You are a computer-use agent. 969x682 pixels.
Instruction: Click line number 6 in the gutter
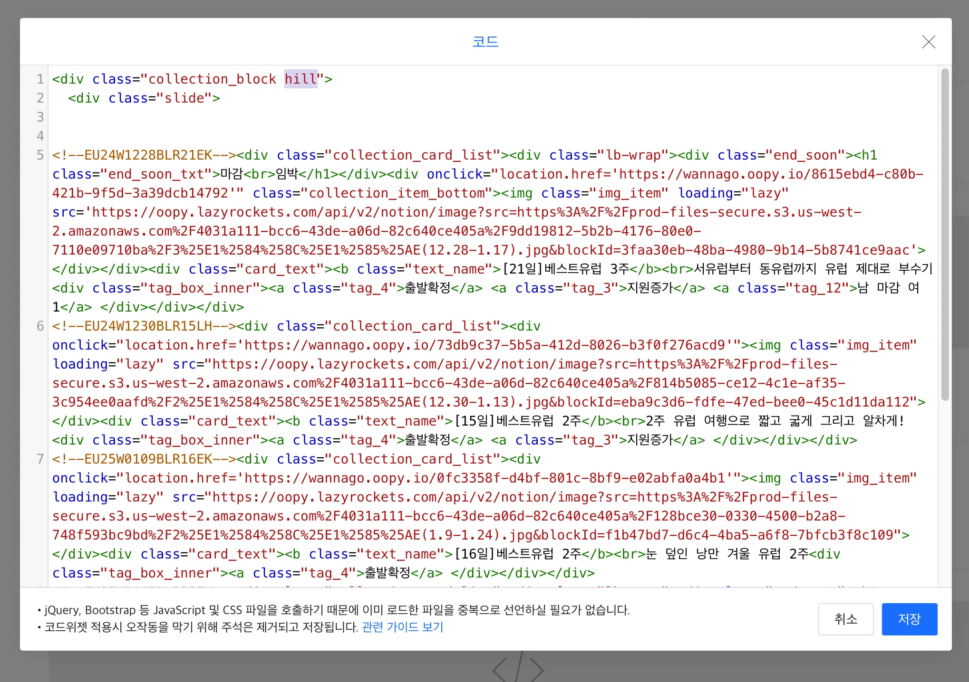coord(40,326)
